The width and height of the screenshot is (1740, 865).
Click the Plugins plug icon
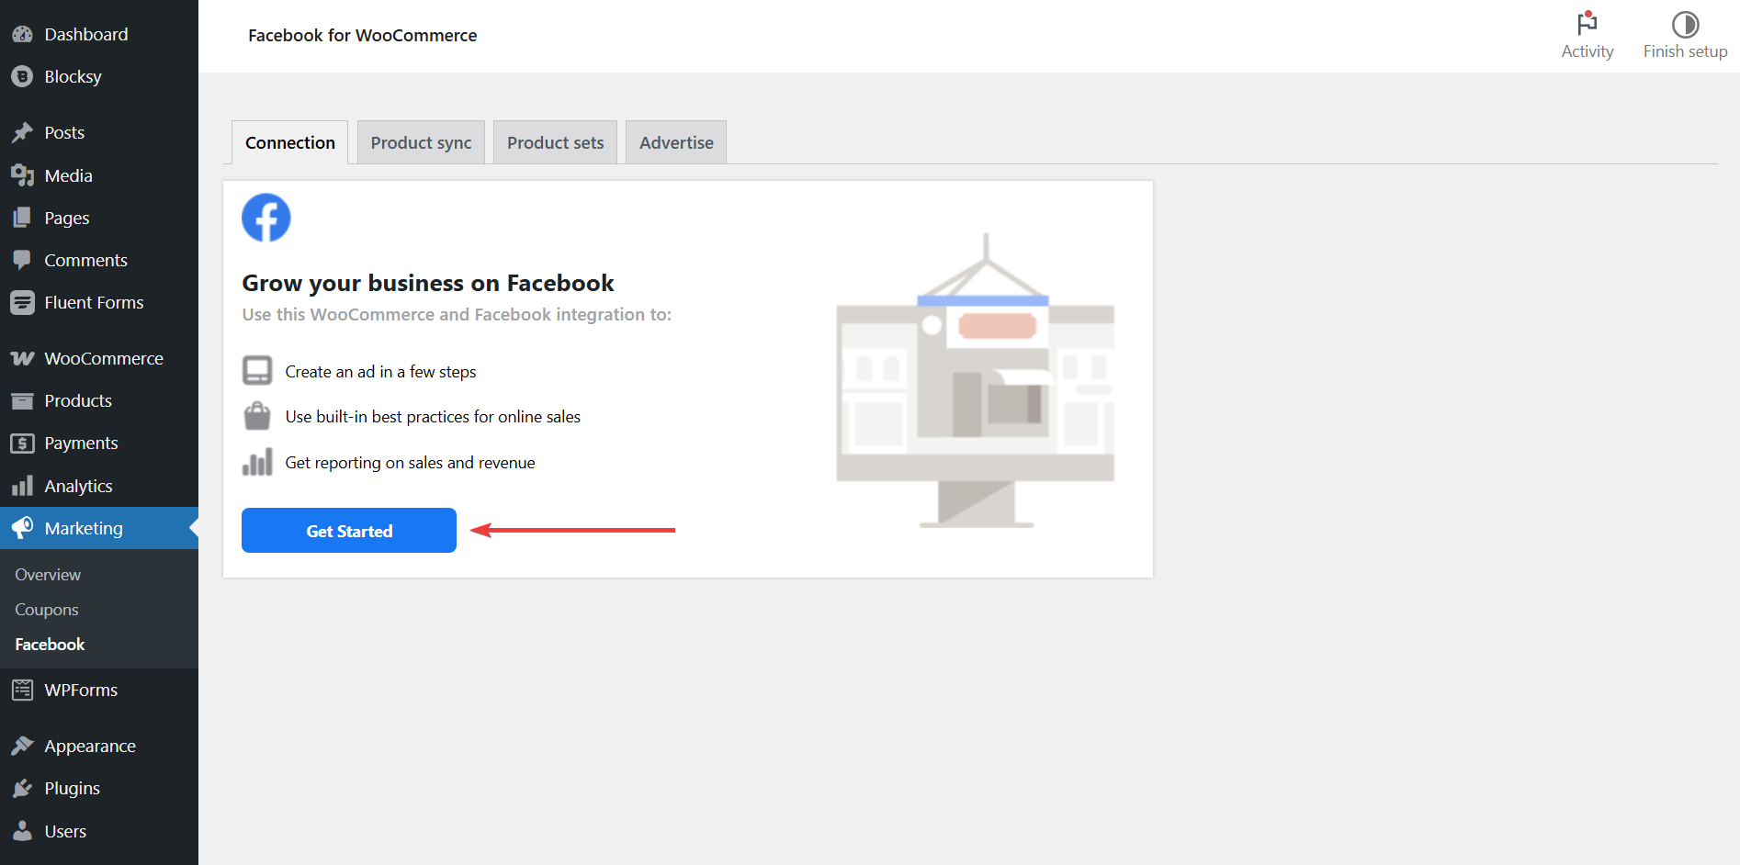(22, 788)
